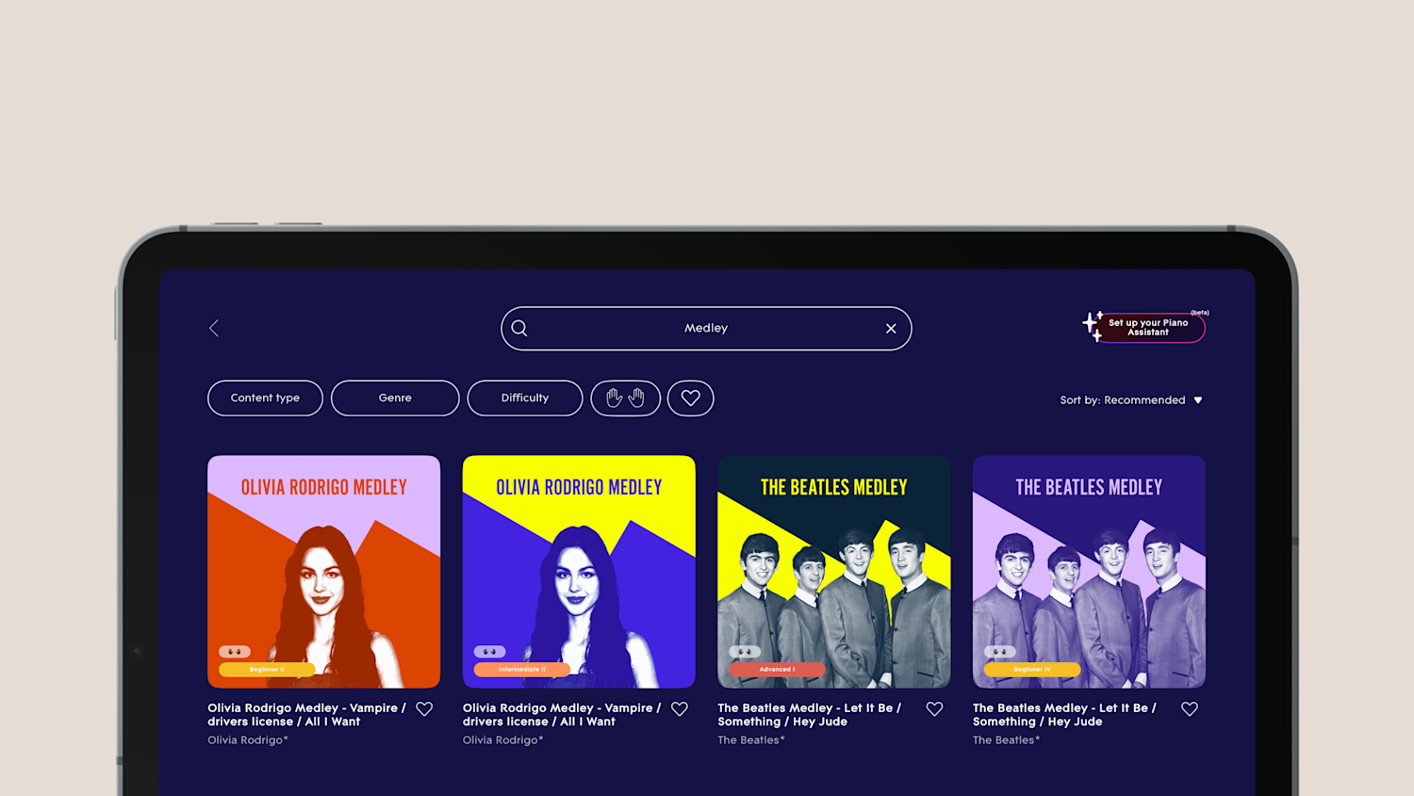1414x796 pixels.
Task: Open the Difficulty filter
Action: point(525,398)
